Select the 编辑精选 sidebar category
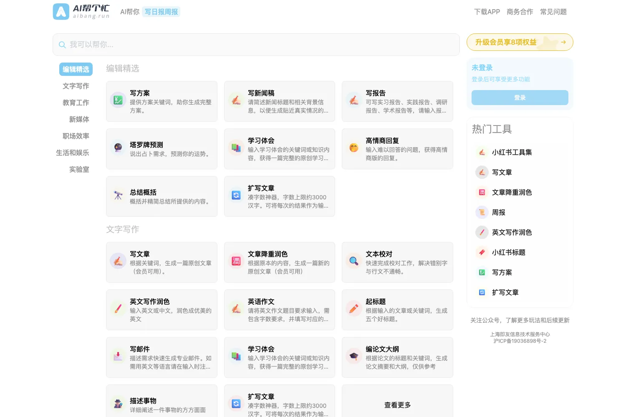Screen dimensions: 626x417 [x=76, y=69]
